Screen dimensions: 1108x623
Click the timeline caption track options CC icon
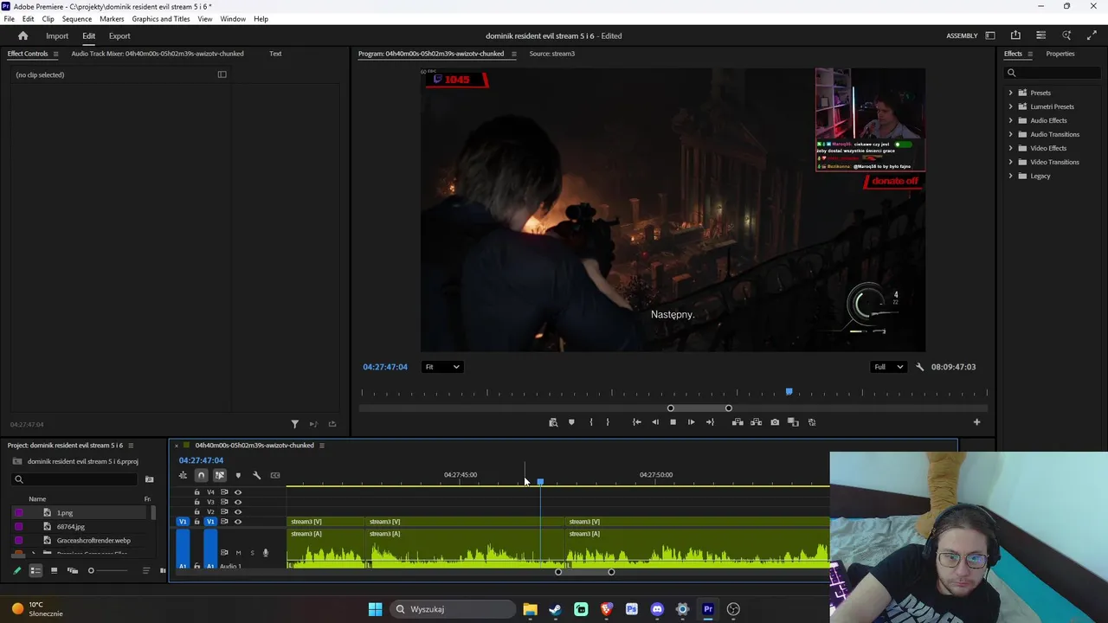click(275, 475)
